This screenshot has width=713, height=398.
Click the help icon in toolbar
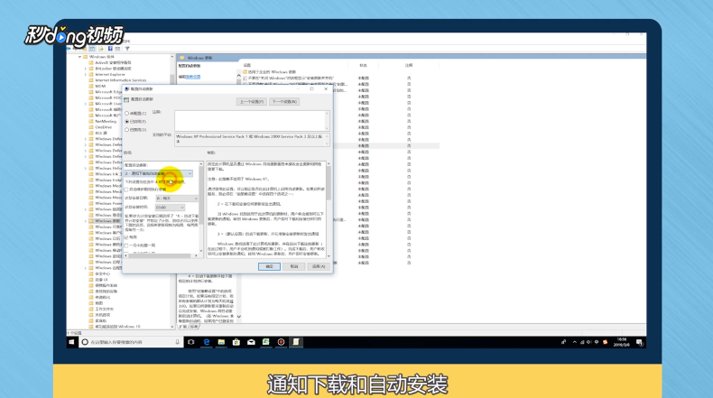click(x=110, y=49)
